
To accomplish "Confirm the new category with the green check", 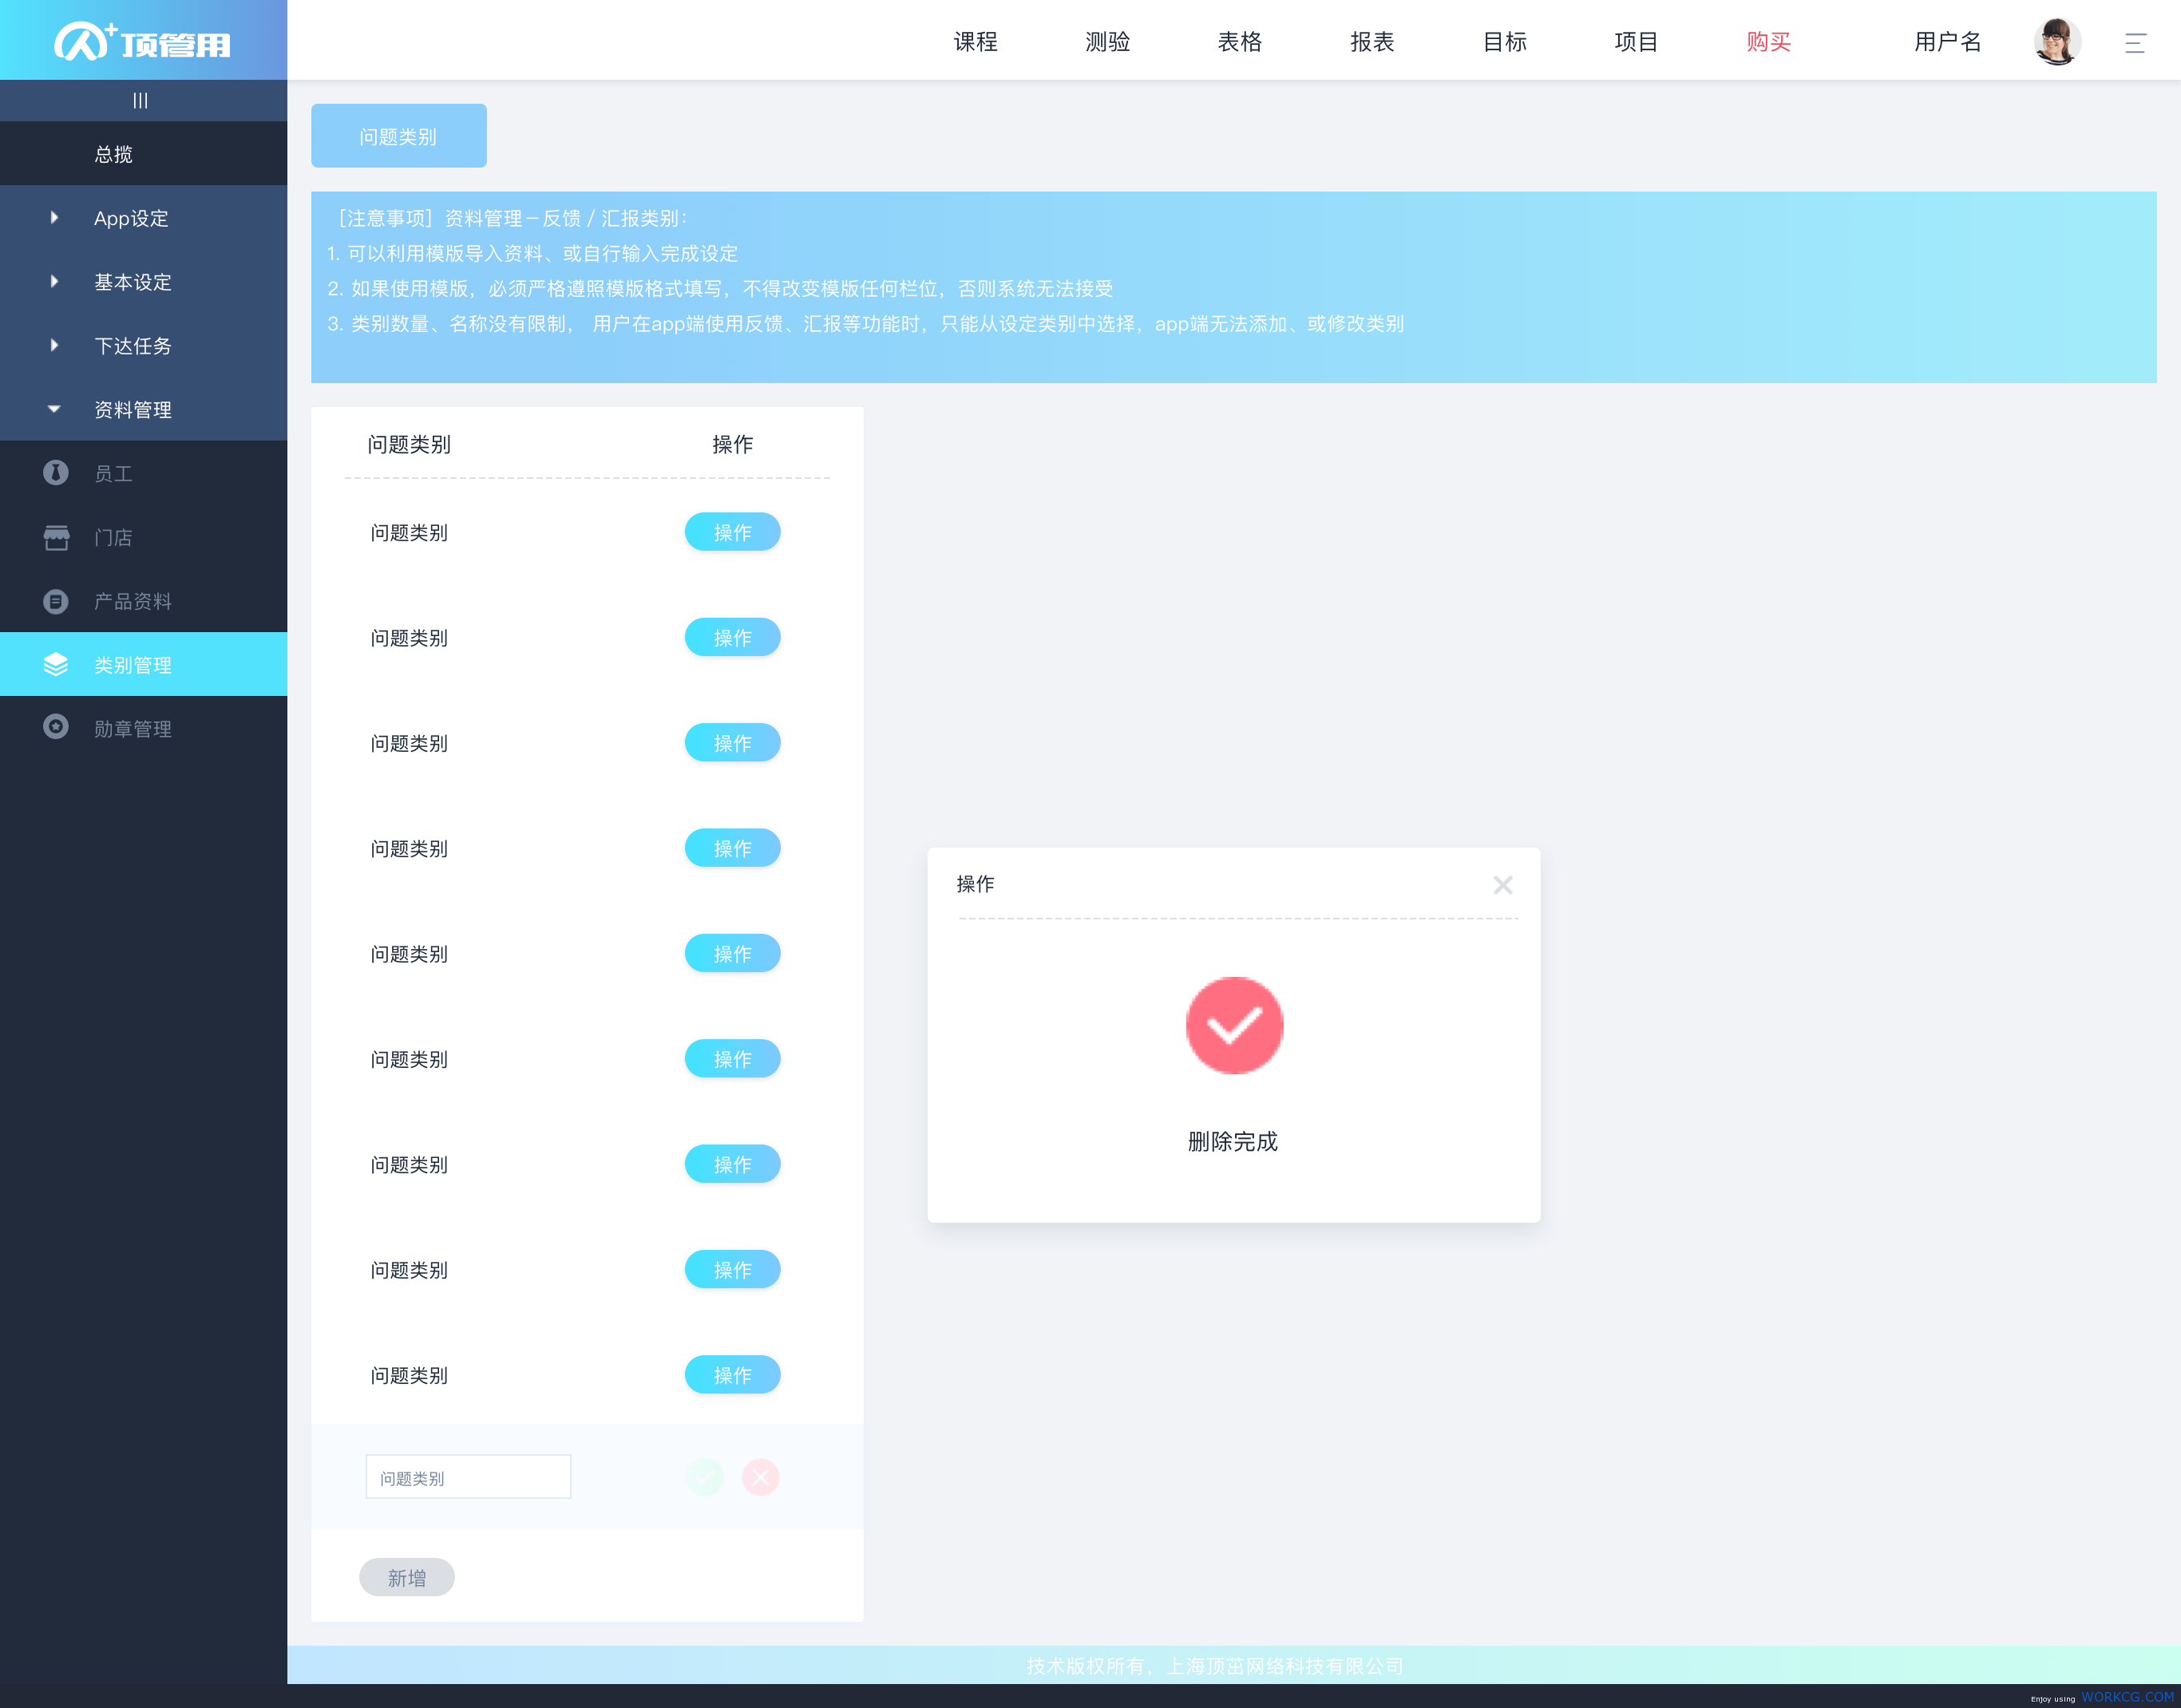I will pyautogui.click(x=704, y=1477).
